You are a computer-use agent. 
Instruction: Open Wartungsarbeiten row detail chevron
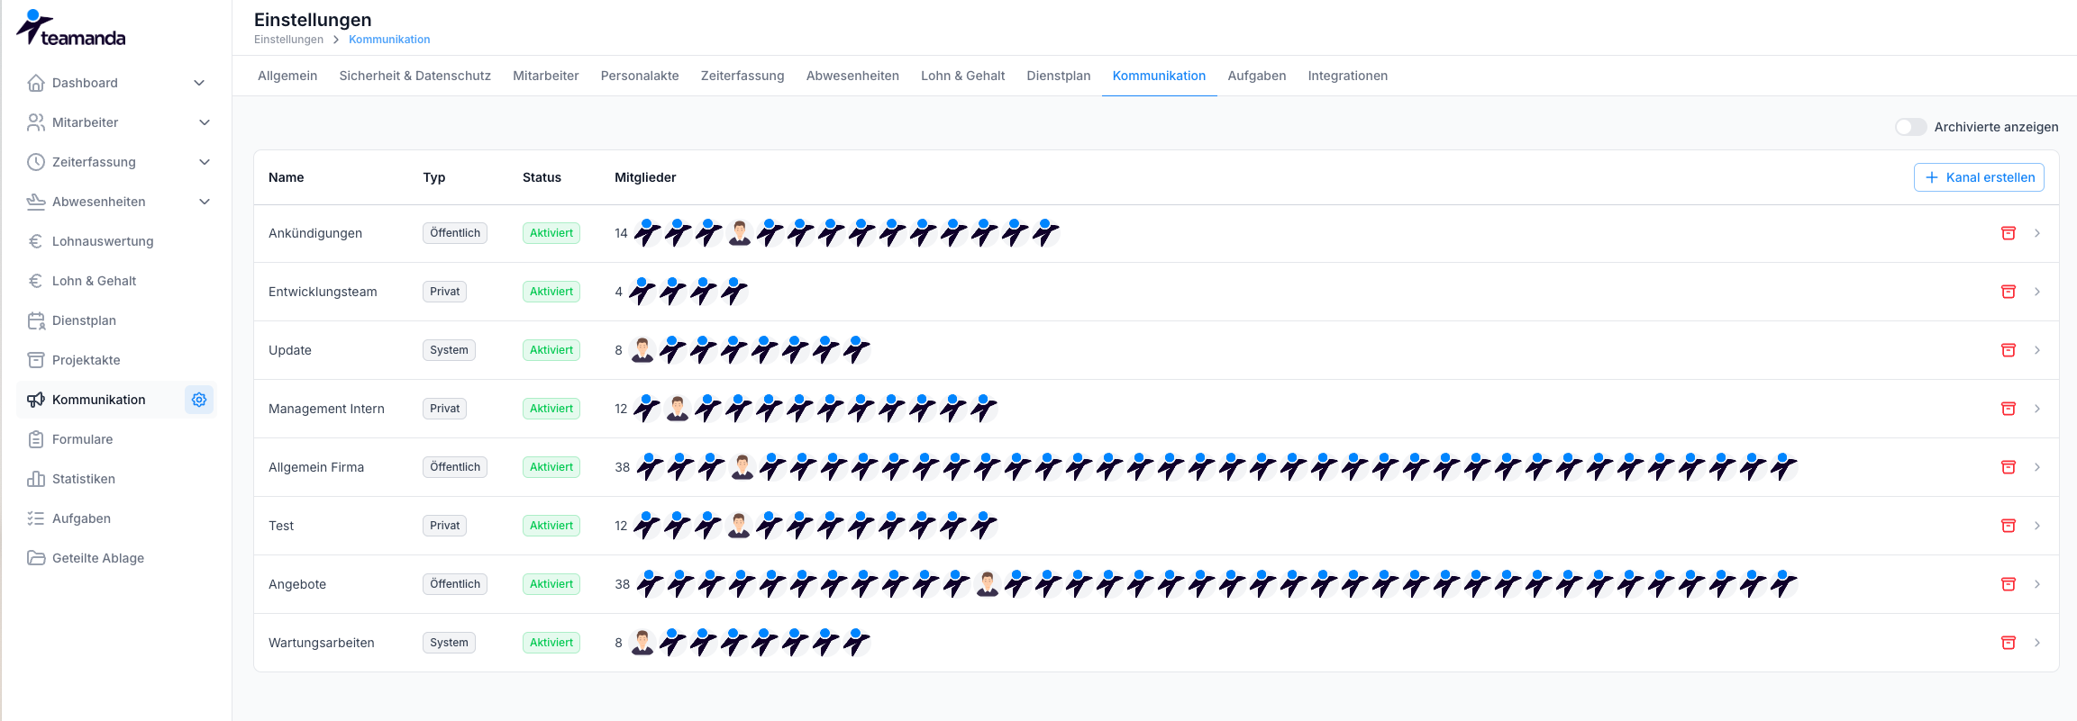[x=2037, y=643]
